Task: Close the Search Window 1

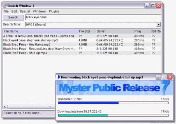Action: (159, 6)
